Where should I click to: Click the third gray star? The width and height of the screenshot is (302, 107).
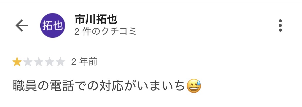(x=39, y=62)
